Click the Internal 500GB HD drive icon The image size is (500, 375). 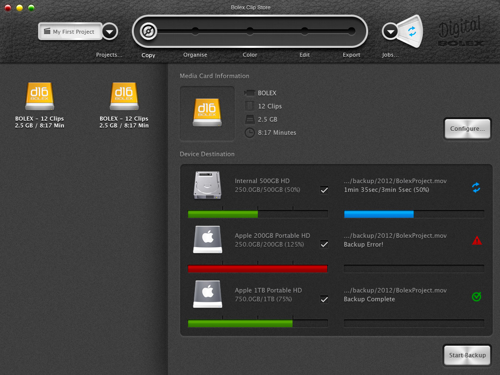tap(208, 185)
